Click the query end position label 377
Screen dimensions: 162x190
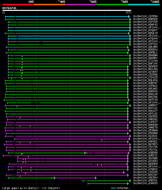click(x=128, y=12)
